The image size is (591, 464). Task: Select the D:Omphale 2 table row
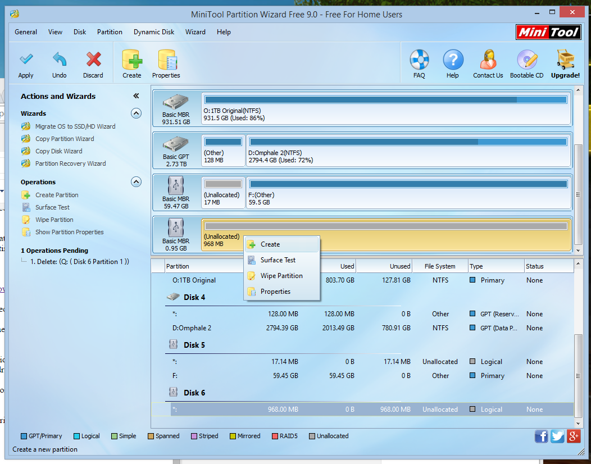[362, 328]
